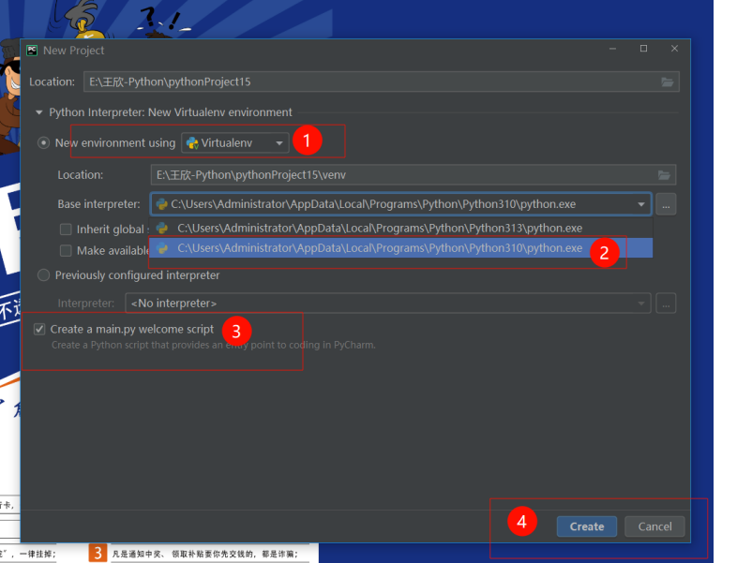Browse folder for project Location field
The width and height of the screenshot is (737, 563).
[x=668, y=81]
